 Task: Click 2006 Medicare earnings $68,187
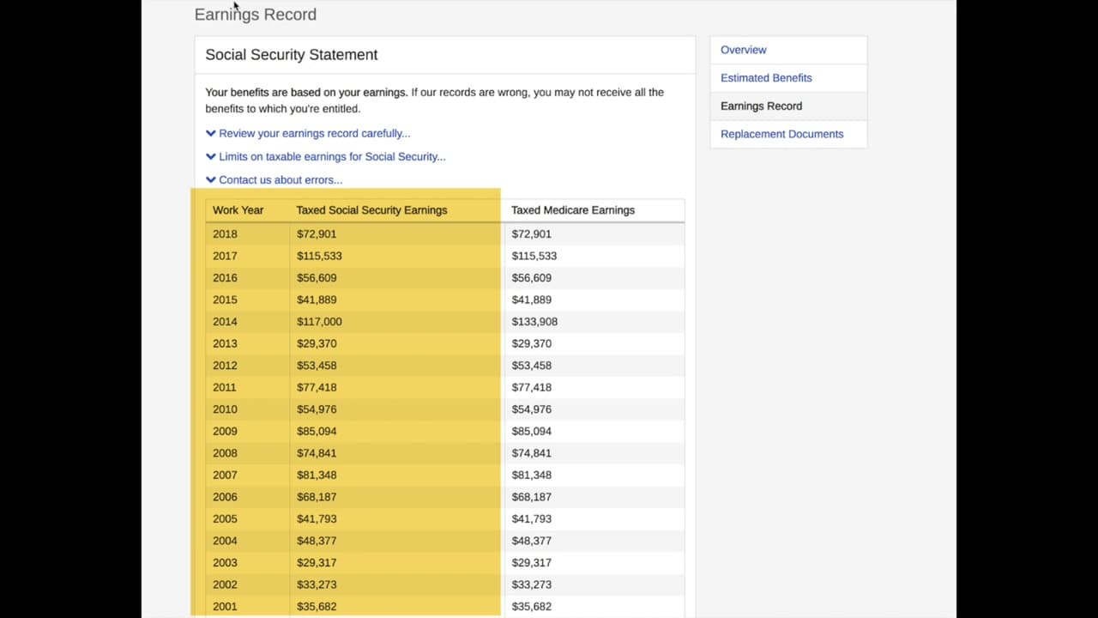532,497
